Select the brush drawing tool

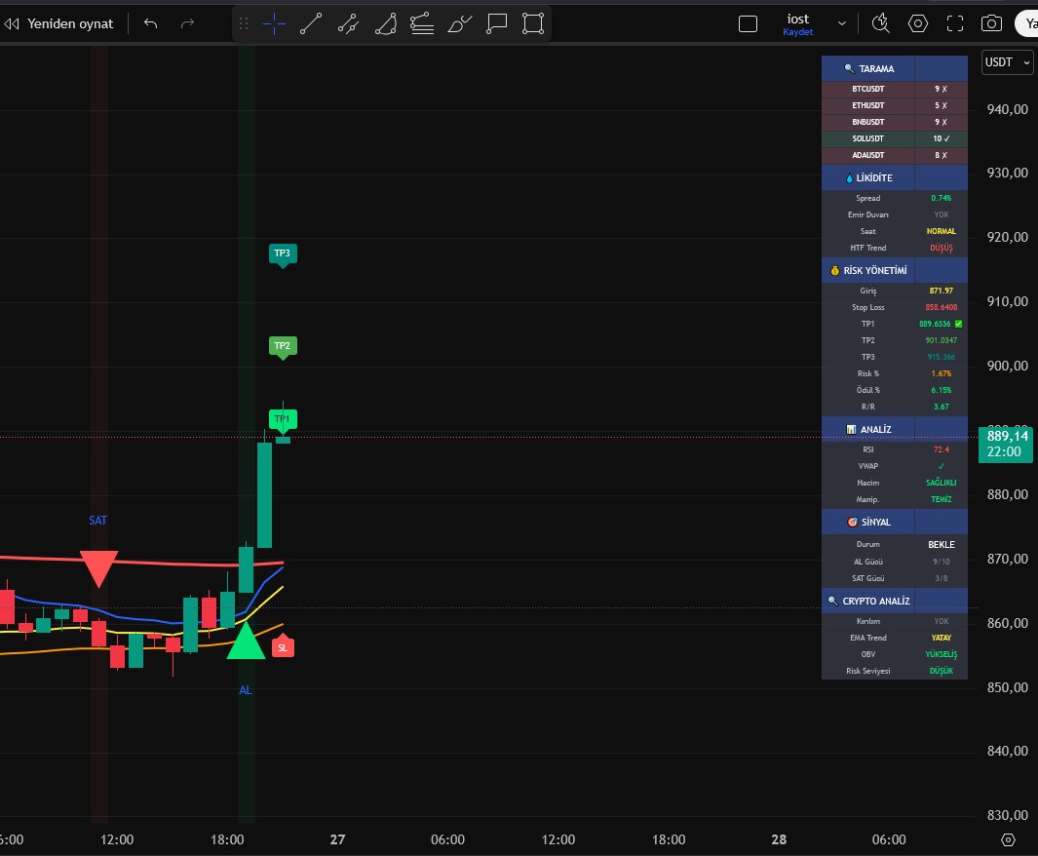pos(459,23)
